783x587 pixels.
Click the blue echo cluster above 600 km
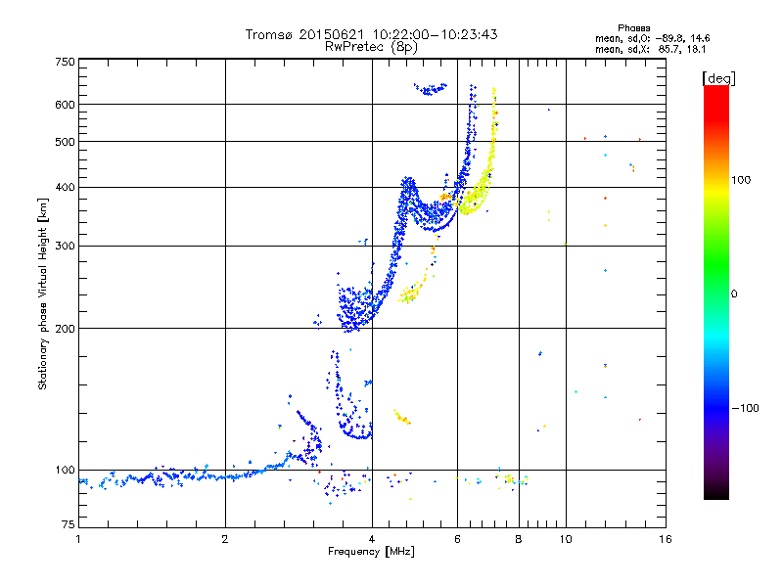(x=431, y=89)
